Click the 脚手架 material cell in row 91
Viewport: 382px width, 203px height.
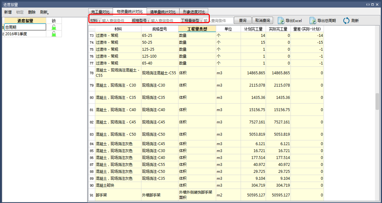point(118,195)
